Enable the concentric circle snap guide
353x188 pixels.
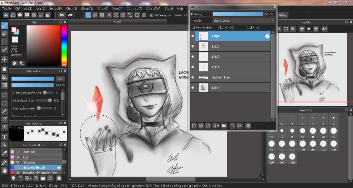click(x=123, y=15)
